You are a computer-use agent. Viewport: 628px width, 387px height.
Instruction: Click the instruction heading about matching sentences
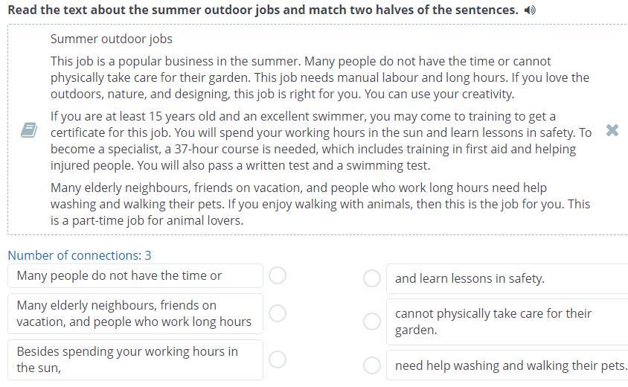263,10
